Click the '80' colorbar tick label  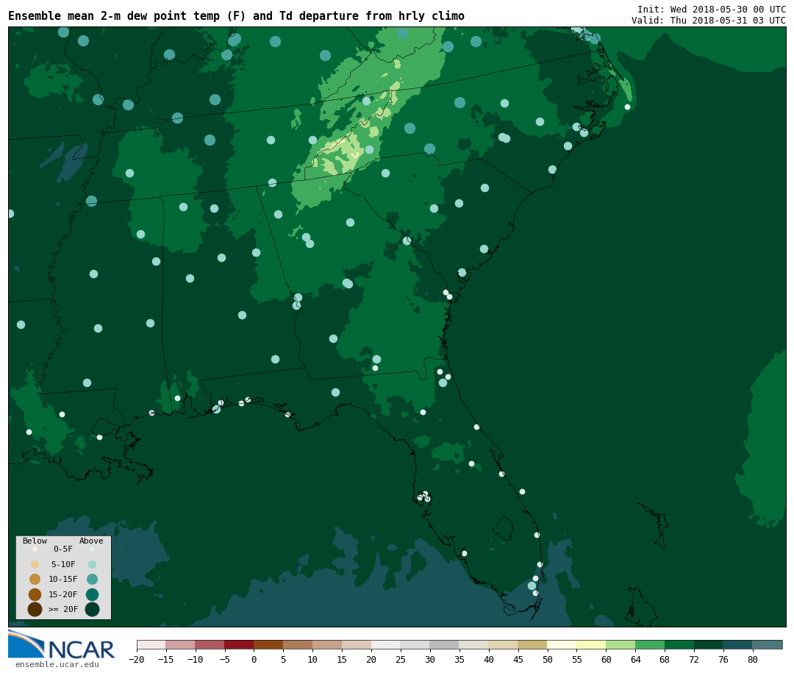[x=753, y=659]
